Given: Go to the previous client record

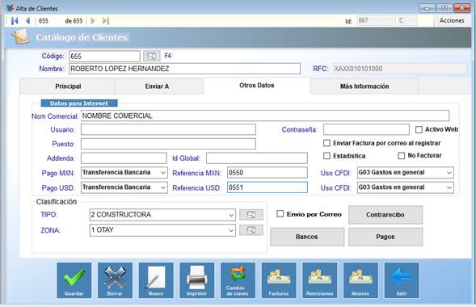Looking at the screenshot, I should coord(28,21).
